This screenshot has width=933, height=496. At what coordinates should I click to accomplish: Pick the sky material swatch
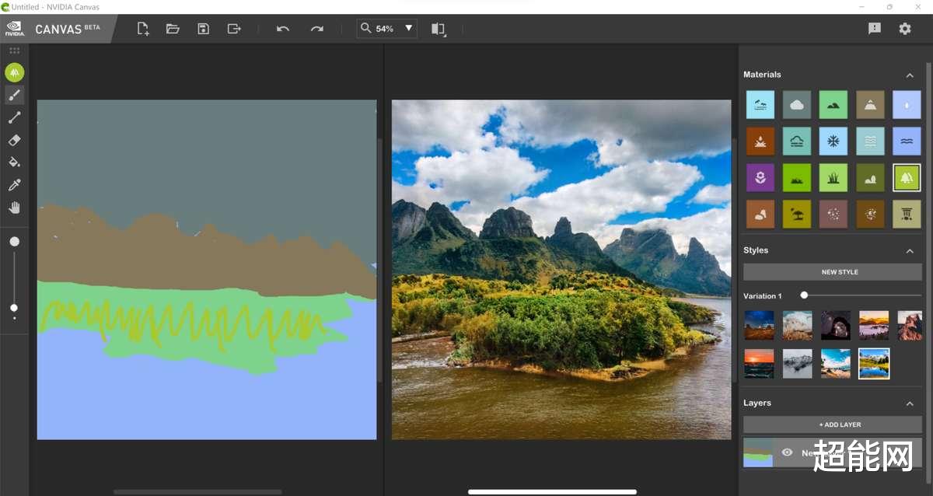[x=760, y=104]
